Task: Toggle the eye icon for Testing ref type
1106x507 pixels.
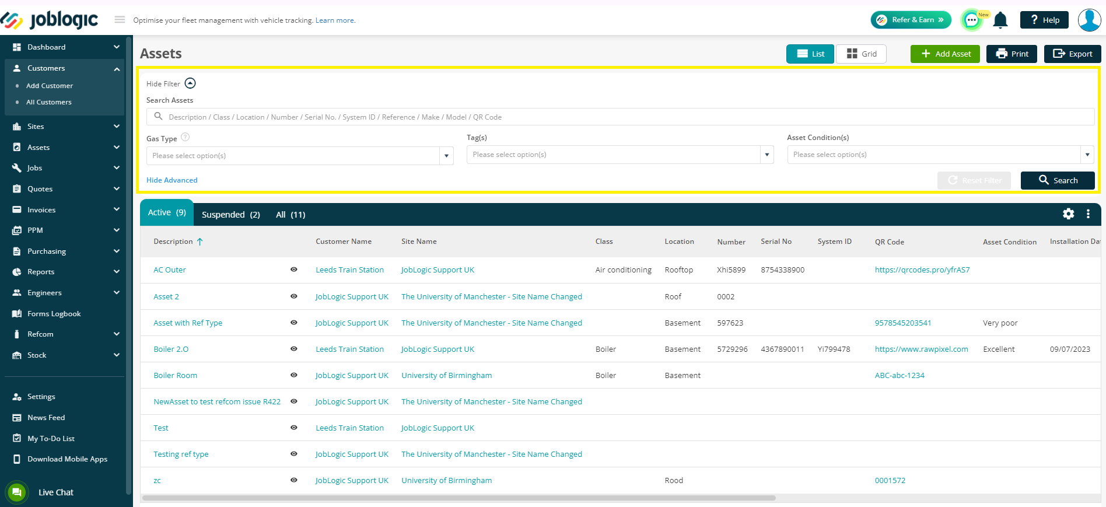Action: 294,454
